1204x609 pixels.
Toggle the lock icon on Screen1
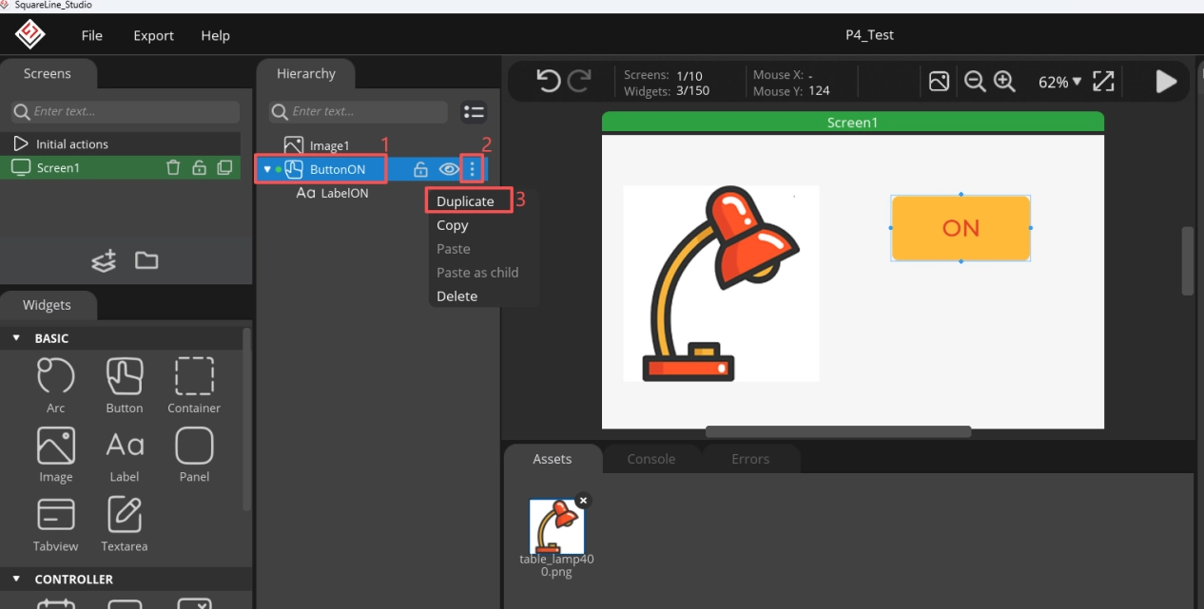point(199,168)
